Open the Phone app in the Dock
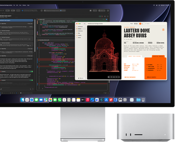 (x=60, y=100)
